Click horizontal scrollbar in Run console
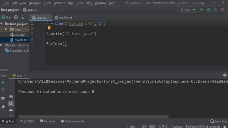This screenshot has height=128, width=228. pyautogui.click(x=93, y=117)
